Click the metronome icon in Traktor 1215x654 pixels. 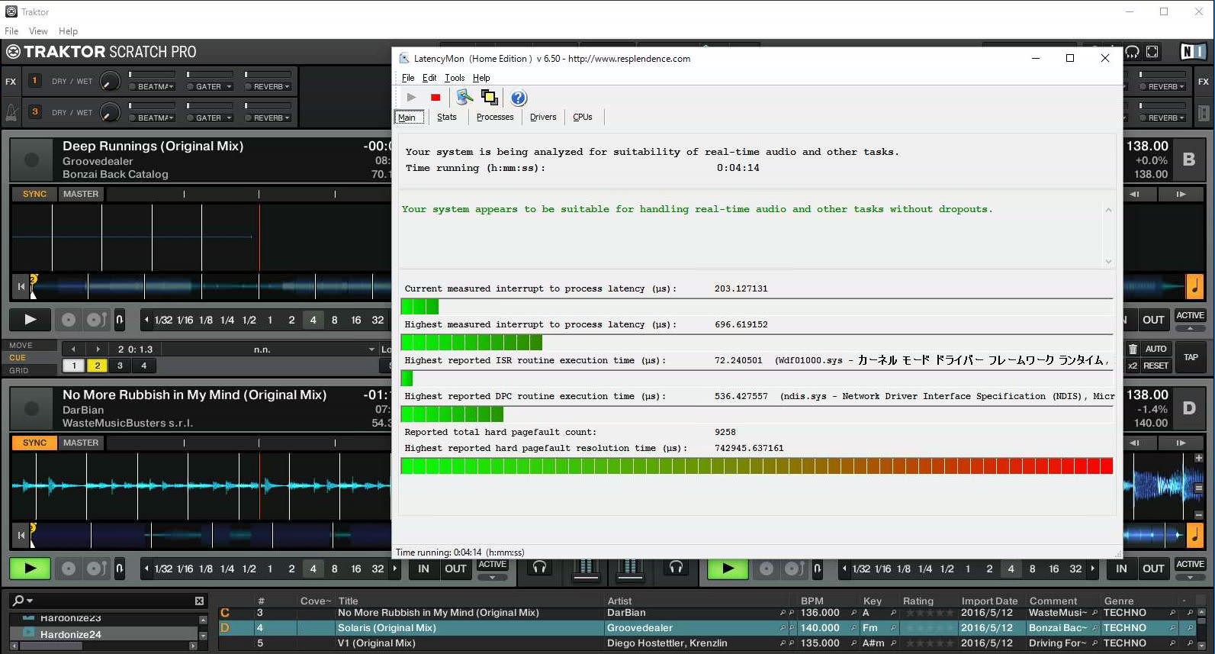11,112
